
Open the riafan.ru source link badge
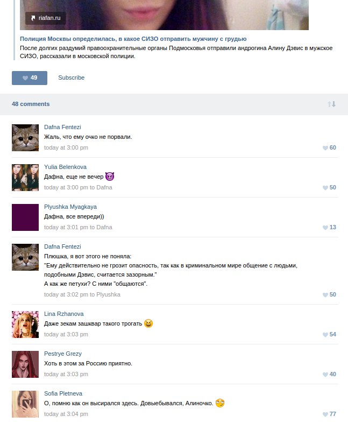46,18
